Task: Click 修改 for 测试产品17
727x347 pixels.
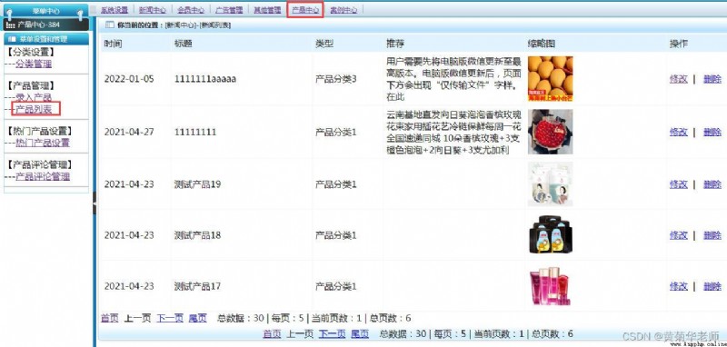Action: pos(678,286)
